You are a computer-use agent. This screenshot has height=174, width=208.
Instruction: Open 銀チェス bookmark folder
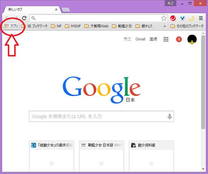(144, 26)
